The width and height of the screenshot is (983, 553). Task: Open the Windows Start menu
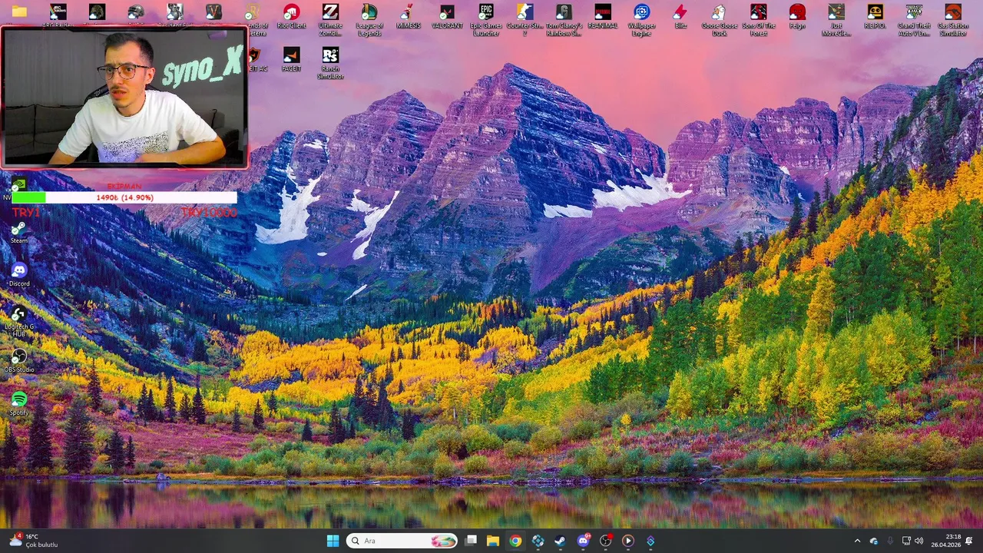click(333, 541)
